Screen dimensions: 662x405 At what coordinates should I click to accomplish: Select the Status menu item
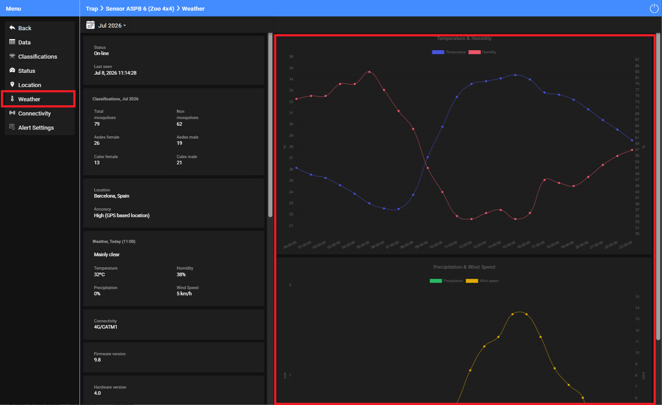(x=40, y=71)
